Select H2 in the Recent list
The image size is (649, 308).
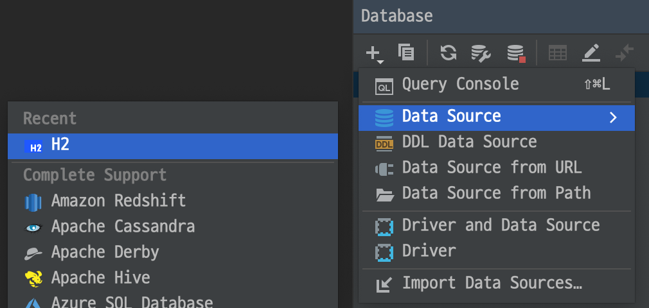point(173,146)
